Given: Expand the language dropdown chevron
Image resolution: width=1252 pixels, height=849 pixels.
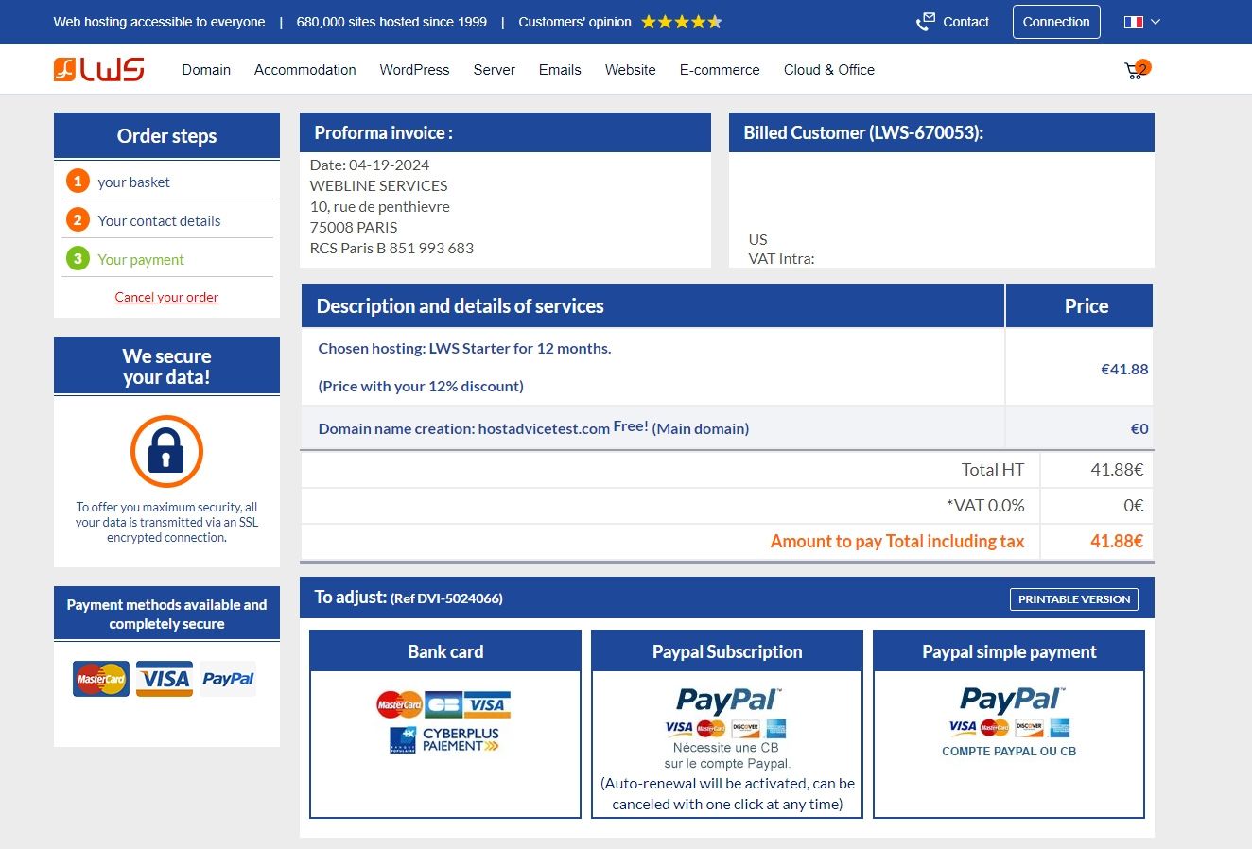Looking at the screenshot, I should (x=1156, y=22).
